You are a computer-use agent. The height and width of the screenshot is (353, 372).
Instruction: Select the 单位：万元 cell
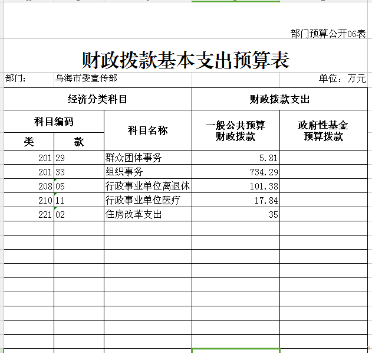(x=324, y=80)
